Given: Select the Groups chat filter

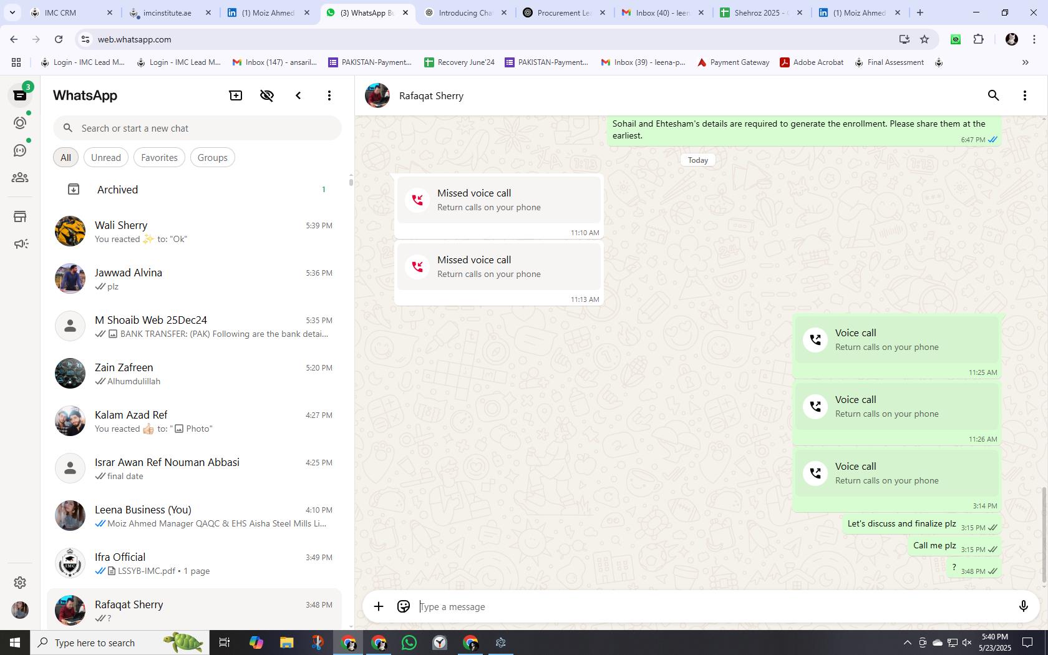Looking at the screenshot, I should pos(213,157).
